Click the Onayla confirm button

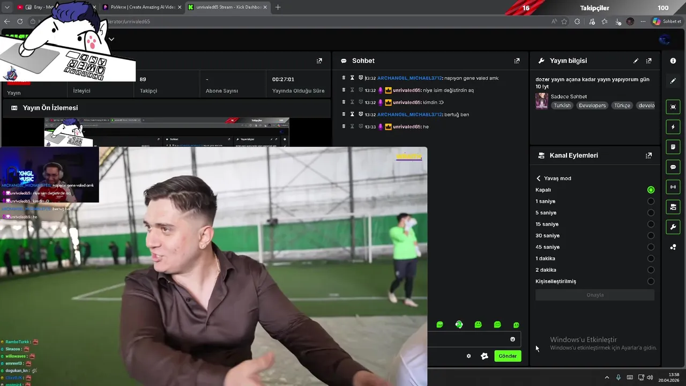pyautogui.click(x=595, y=295)
